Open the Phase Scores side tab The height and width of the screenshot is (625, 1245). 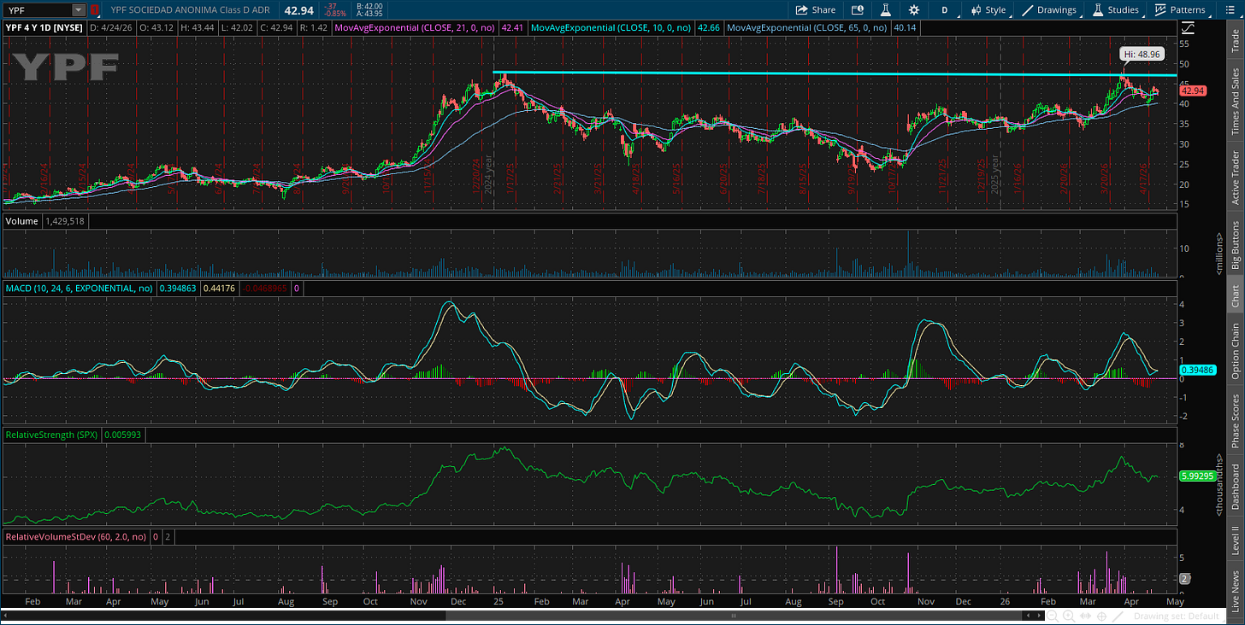tap(1236, 418)
